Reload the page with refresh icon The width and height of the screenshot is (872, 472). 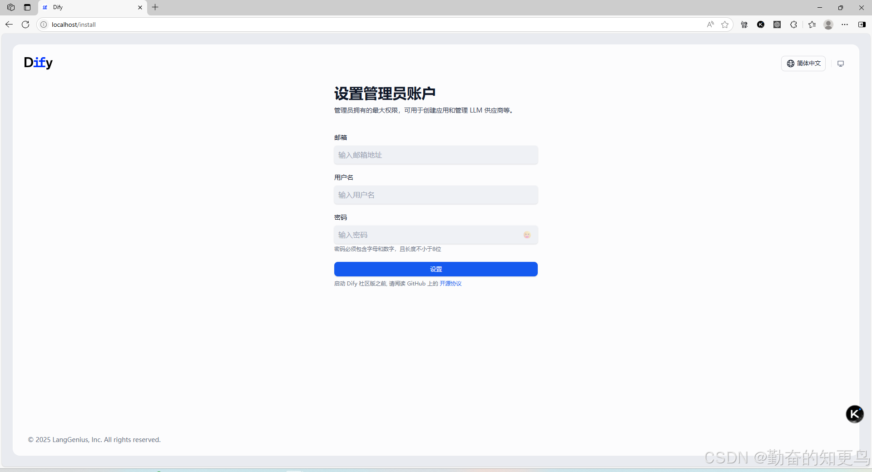(25, 25)
